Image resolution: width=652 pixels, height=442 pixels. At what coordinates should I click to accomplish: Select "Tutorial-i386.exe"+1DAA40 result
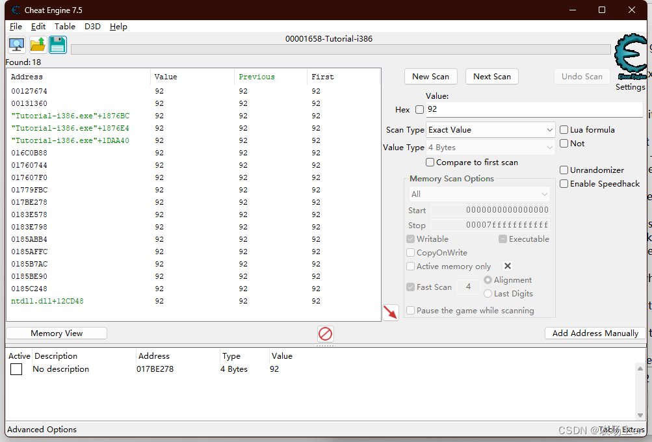[x=70, y=140]
